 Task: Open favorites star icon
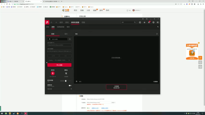tap(145, 22)
